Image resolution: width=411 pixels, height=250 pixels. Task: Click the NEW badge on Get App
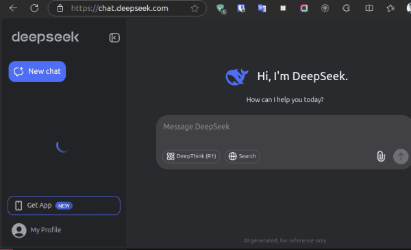coord(64,205)
